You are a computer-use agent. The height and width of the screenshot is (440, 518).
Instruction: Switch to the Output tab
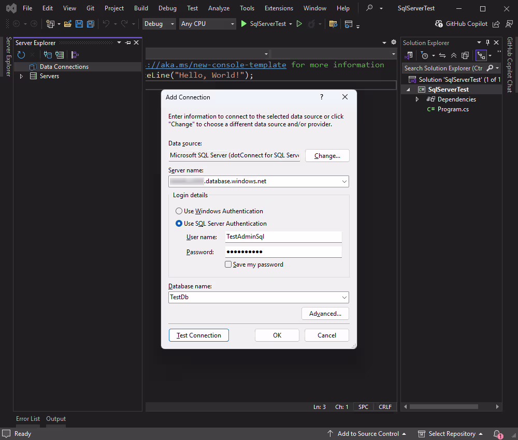click(55, 418)
